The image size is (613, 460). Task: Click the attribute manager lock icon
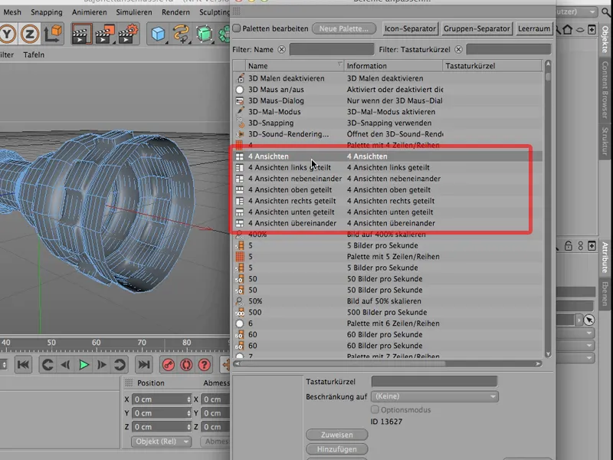click(x=569, y=246)
